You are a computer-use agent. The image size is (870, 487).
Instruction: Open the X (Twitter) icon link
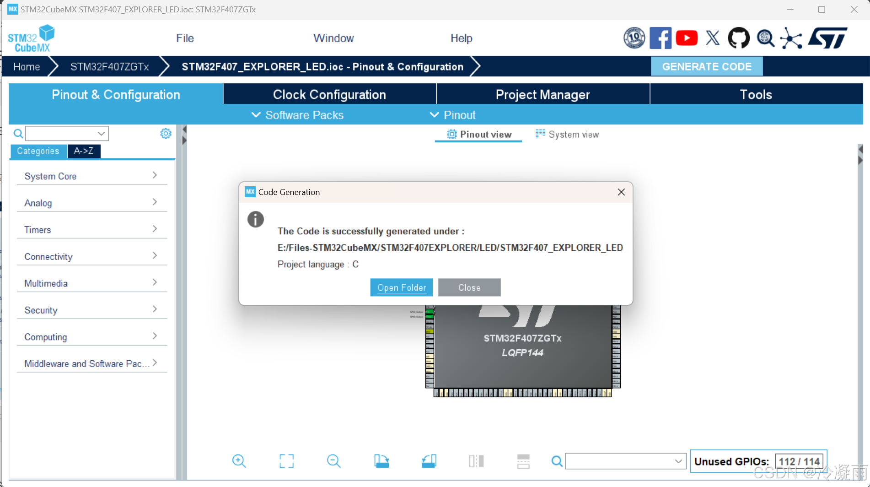coord(713,38)
